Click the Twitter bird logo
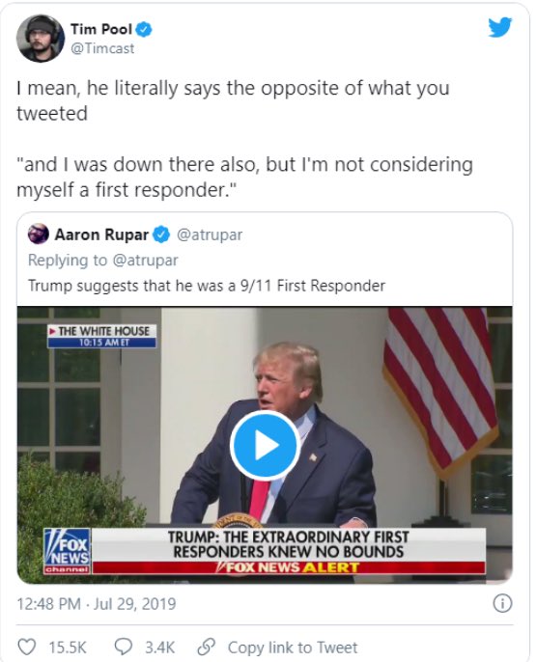This screenshot has width=536, height=662. click(x=500, y=27)
